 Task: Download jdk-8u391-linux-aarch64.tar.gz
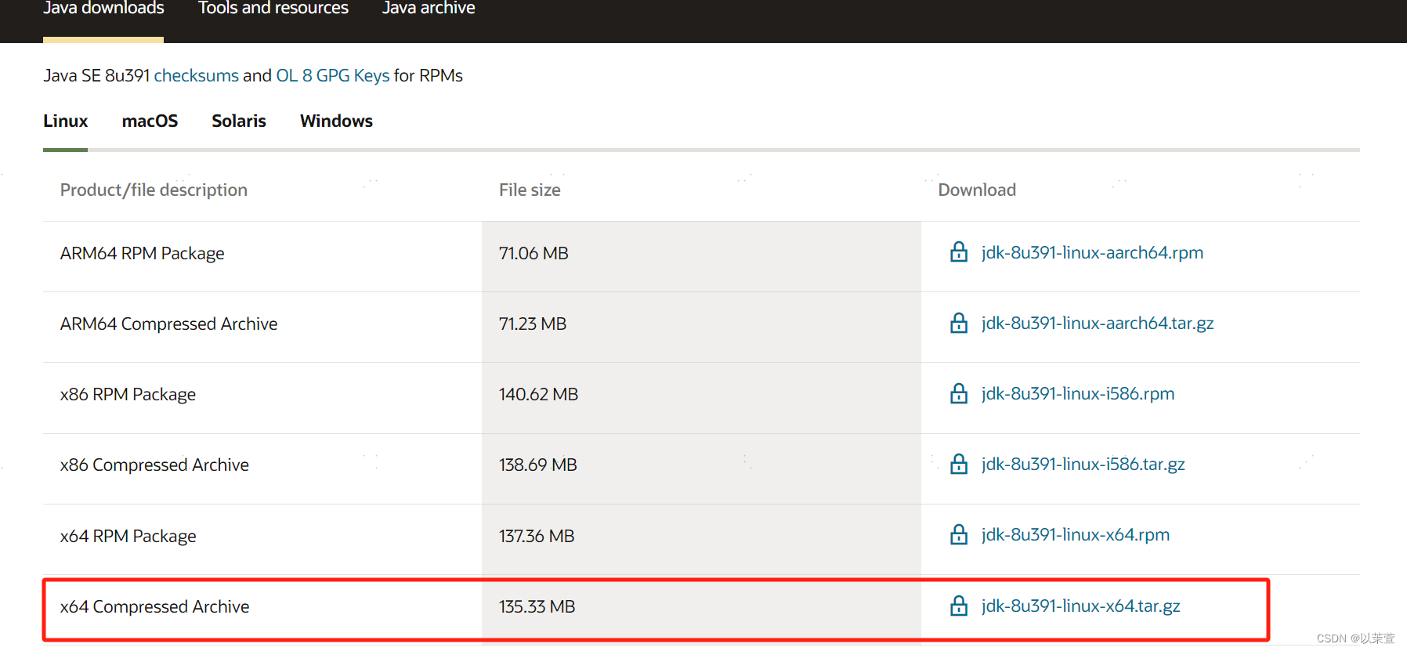[1098, 323]
